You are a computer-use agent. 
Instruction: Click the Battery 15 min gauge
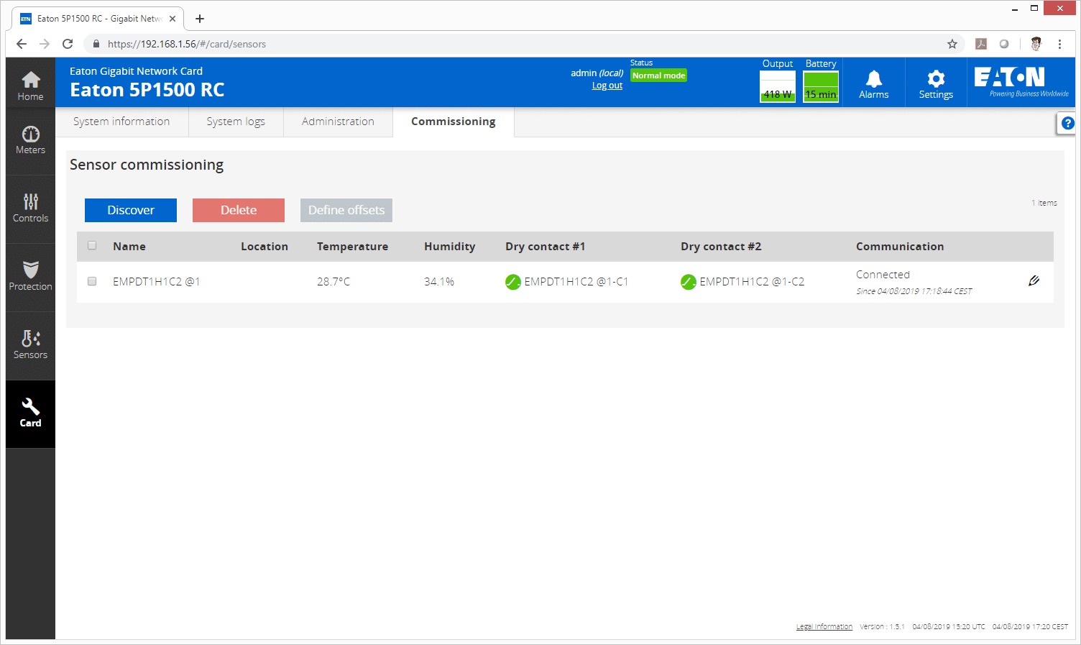821,86
